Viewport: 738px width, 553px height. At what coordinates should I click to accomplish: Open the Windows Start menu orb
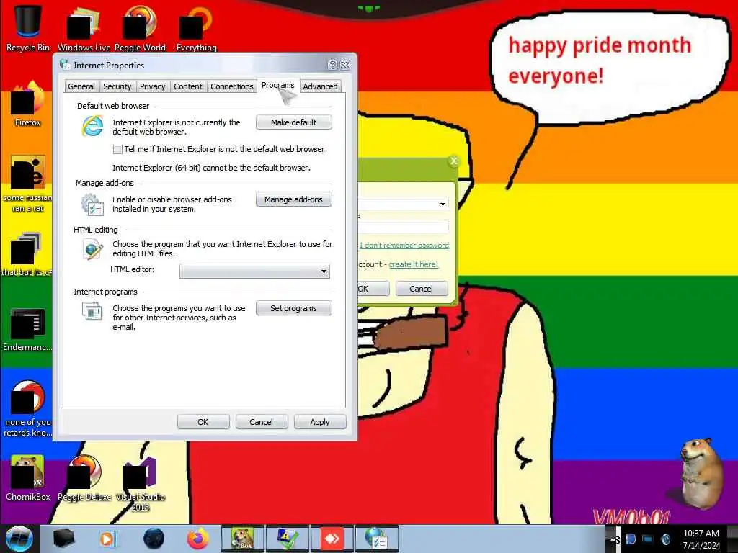(x=19, y=539)
